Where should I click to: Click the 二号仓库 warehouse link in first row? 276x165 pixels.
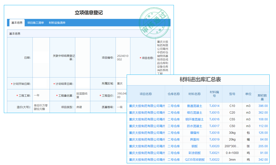174,106
